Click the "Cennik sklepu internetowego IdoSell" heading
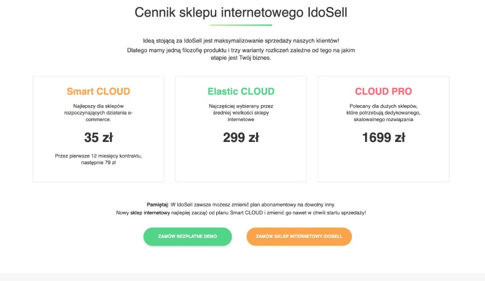This screenshot has width=485, height=281. 241,13
